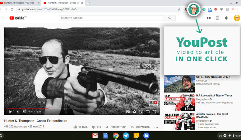241x140 pixels.
Task: Play the Hunter S. Thompson video
Action: pyautogui.click(x=11, y=112)
